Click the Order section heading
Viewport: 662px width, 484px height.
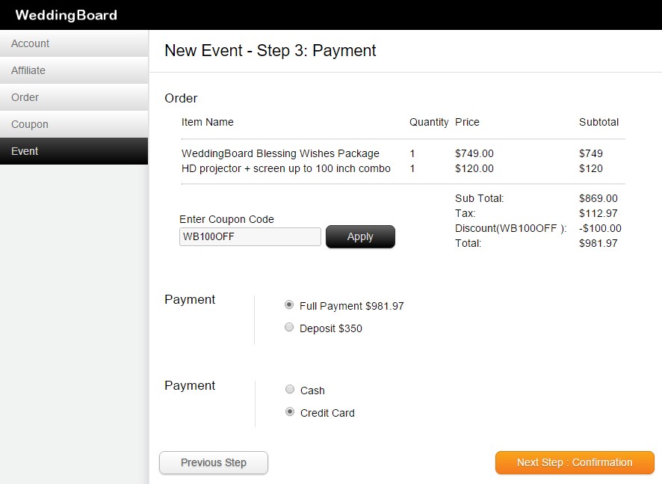click(x=181, y=98)
